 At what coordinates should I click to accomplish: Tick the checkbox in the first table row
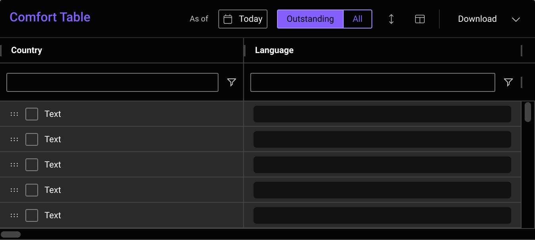pos(32,114)
